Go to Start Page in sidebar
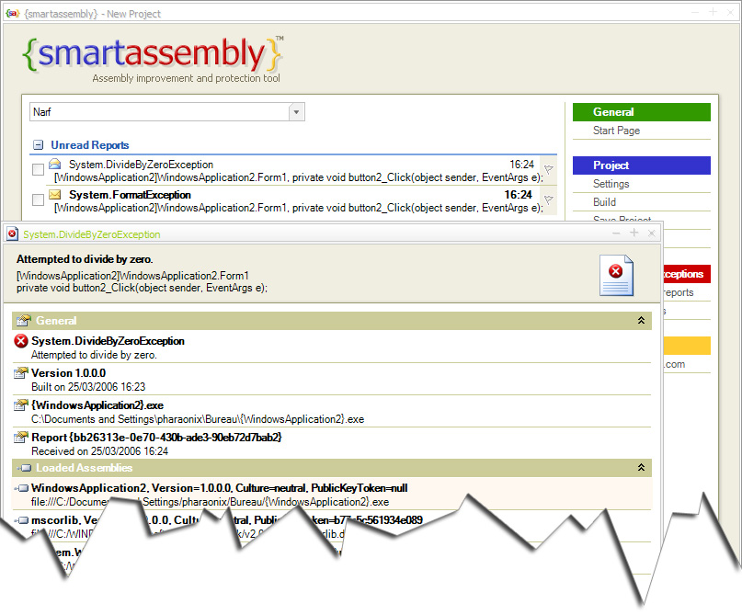The width and height of the screenshot is (742, 615). pos(616,131)
